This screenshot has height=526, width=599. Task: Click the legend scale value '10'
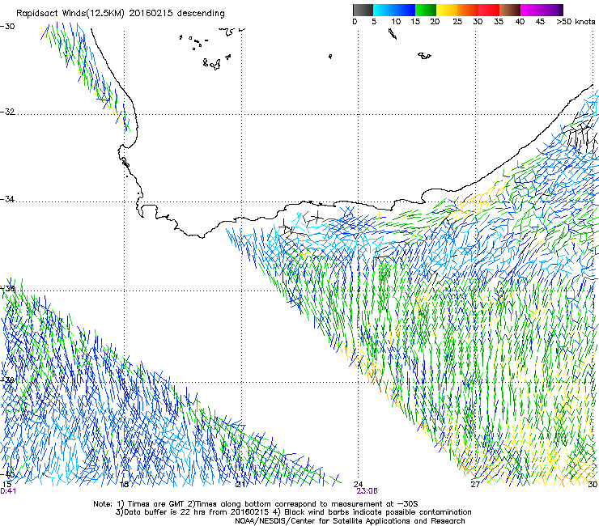pos(396,22)
